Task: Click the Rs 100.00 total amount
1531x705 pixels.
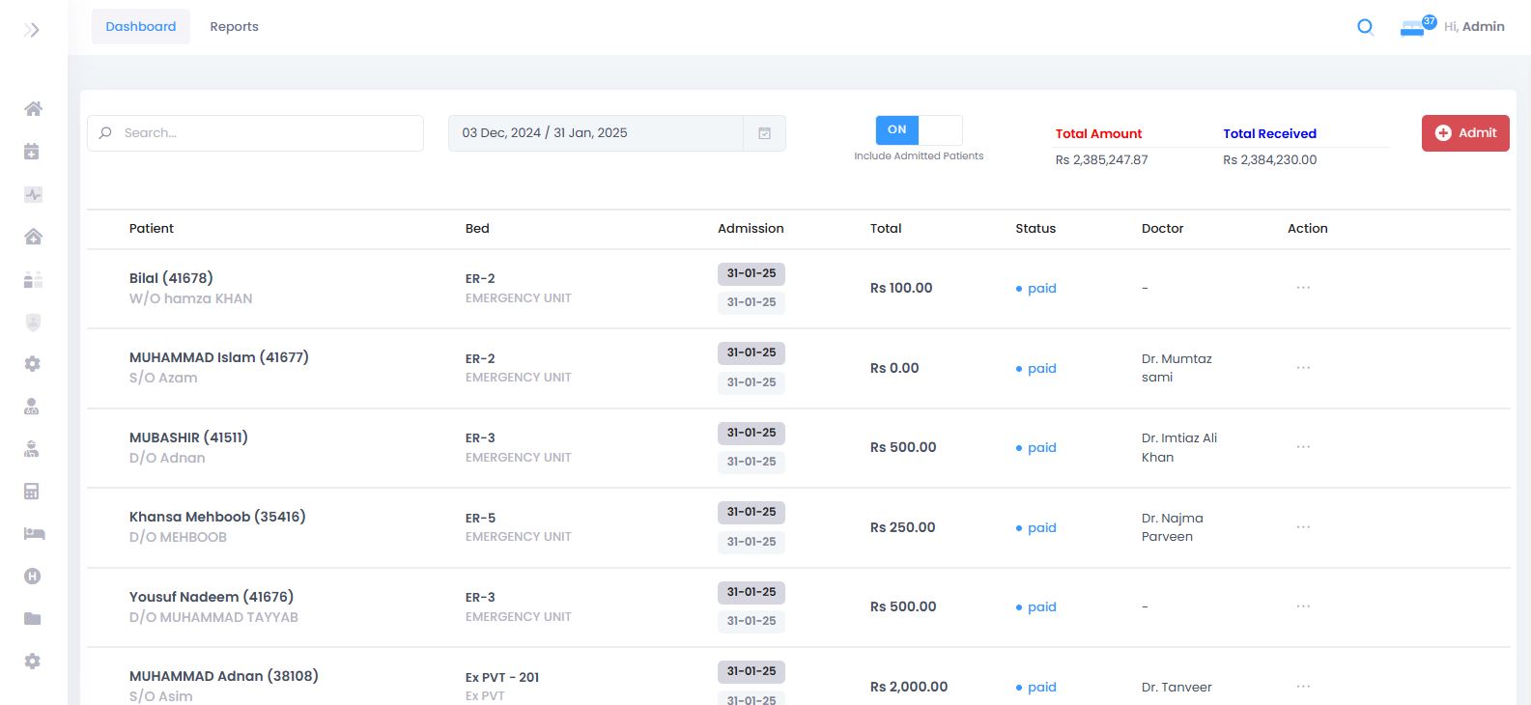Action: pos(901,288)
